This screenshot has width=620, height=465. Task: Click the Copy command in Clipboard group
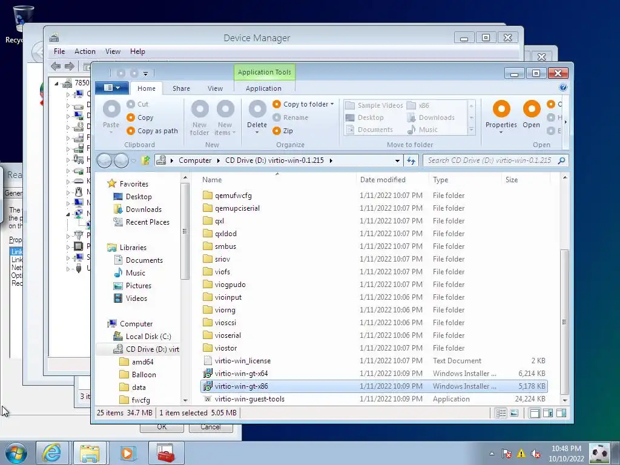pyautogui.click(x=140, y=117)
